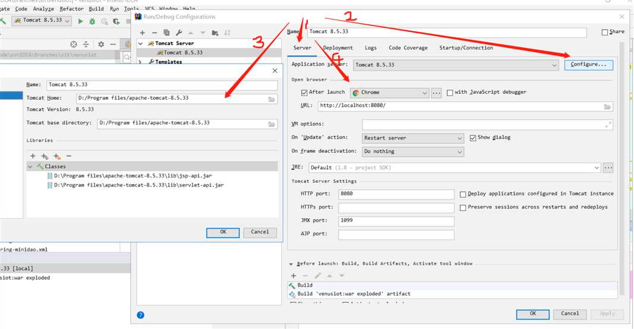
Task: Run the Tomcat 8.5.33 configuration with the green play icon
Action: click(80, 21)
